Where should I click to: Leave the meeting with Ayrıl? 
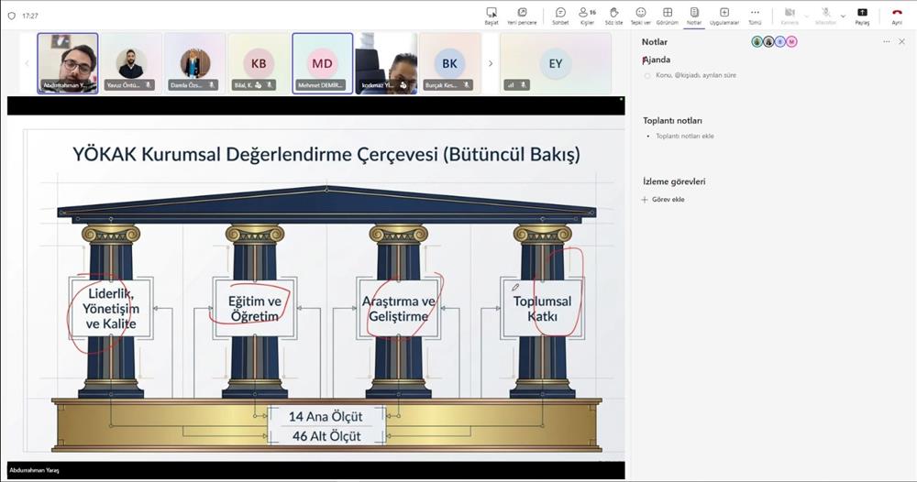point(897,15)
